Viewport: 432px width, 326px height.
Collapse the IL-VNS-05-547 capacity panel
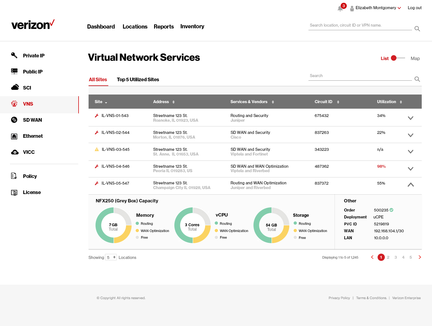(411, 184)
